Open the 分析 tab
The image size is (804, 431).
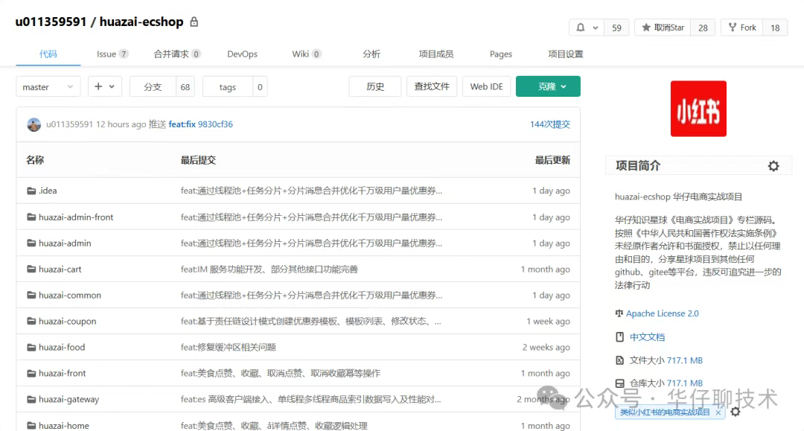coord(371,54)
